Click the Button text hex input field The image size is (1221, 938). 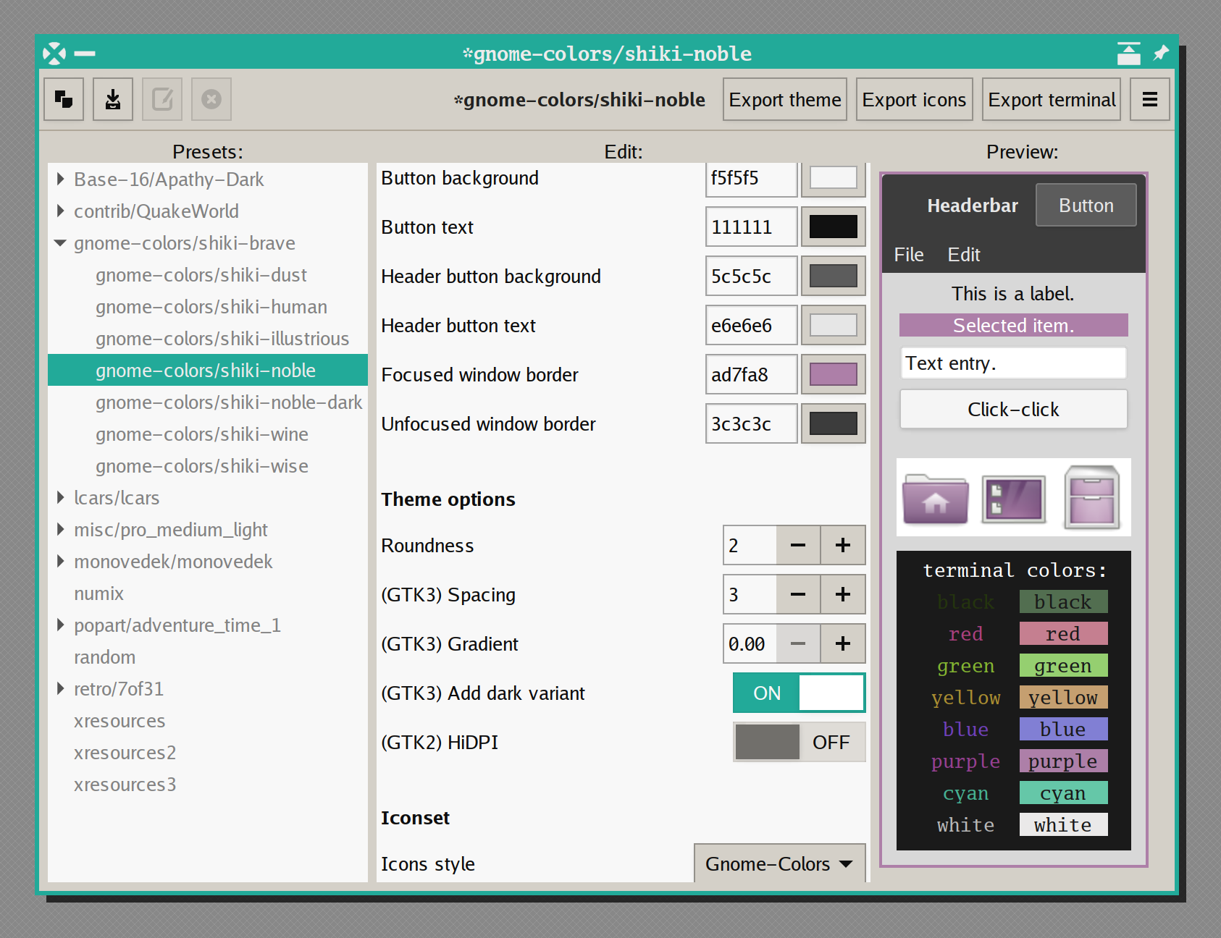[750, 227]
